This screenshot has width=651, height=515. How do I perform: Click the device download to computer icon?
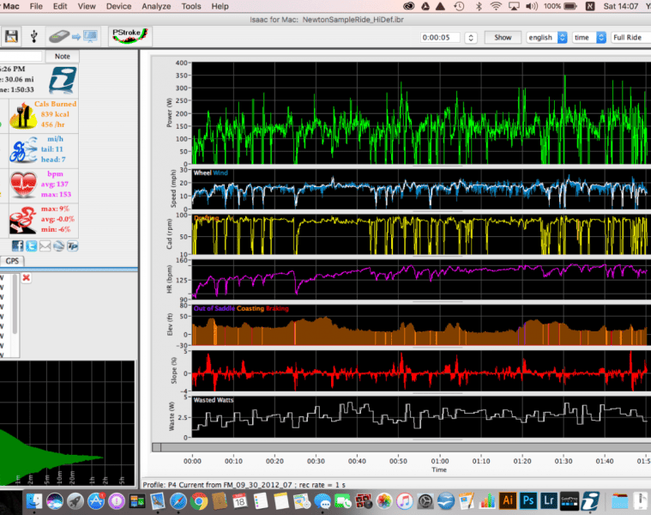coord(73,36)
